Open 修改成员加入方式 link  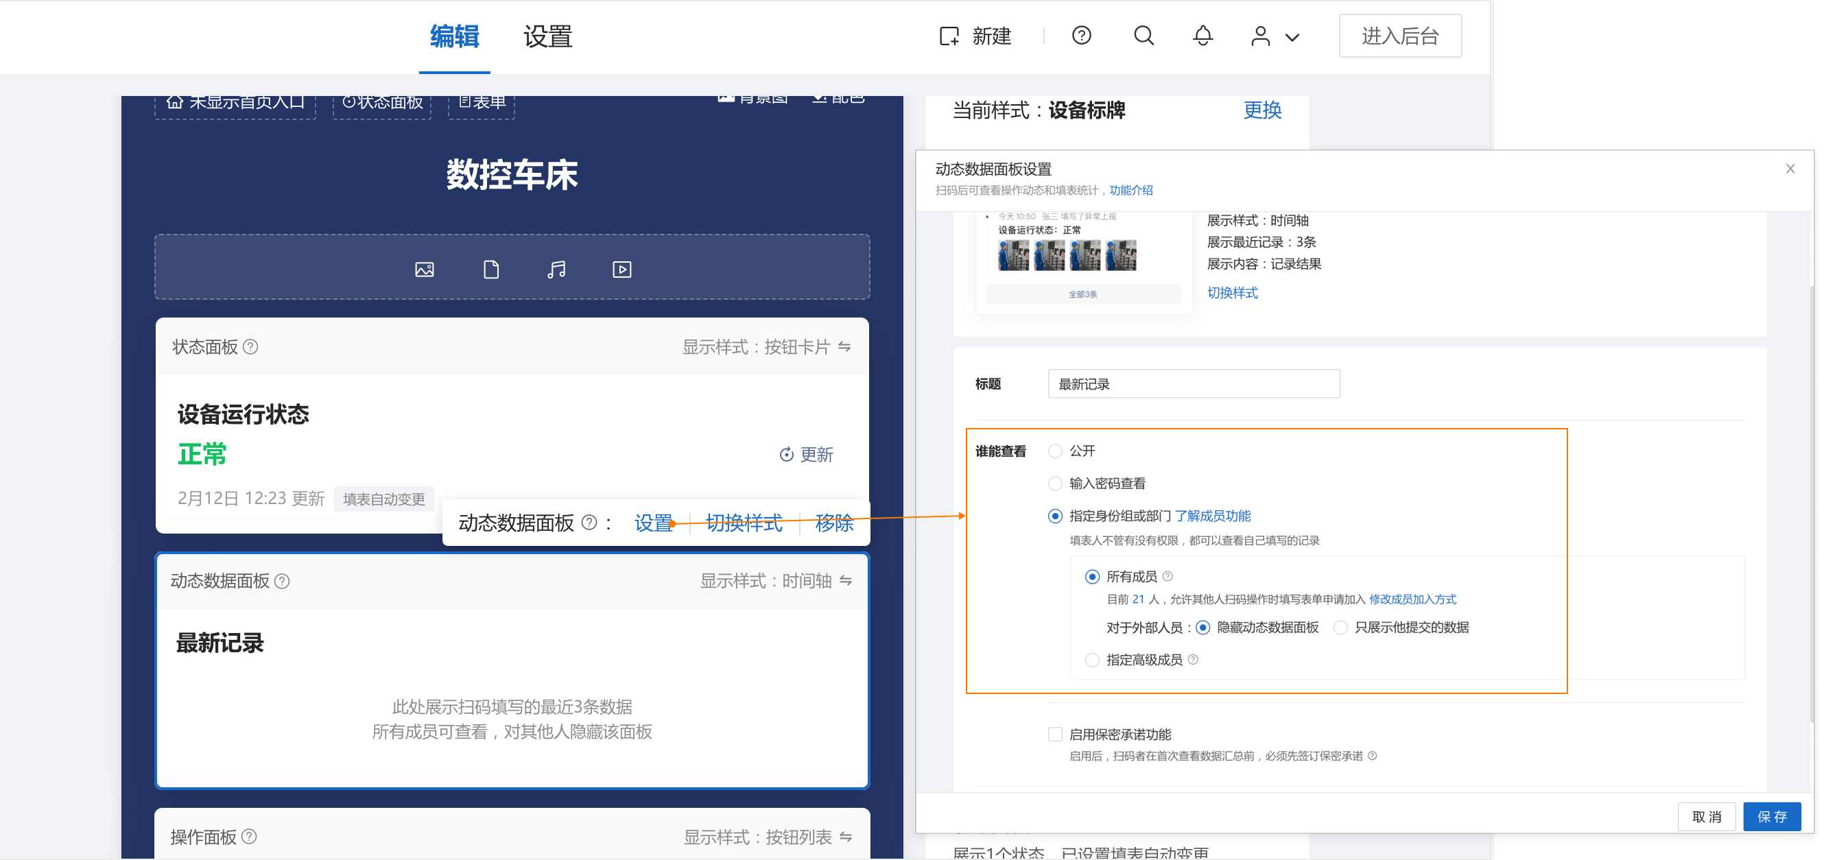pos(1412,600)
